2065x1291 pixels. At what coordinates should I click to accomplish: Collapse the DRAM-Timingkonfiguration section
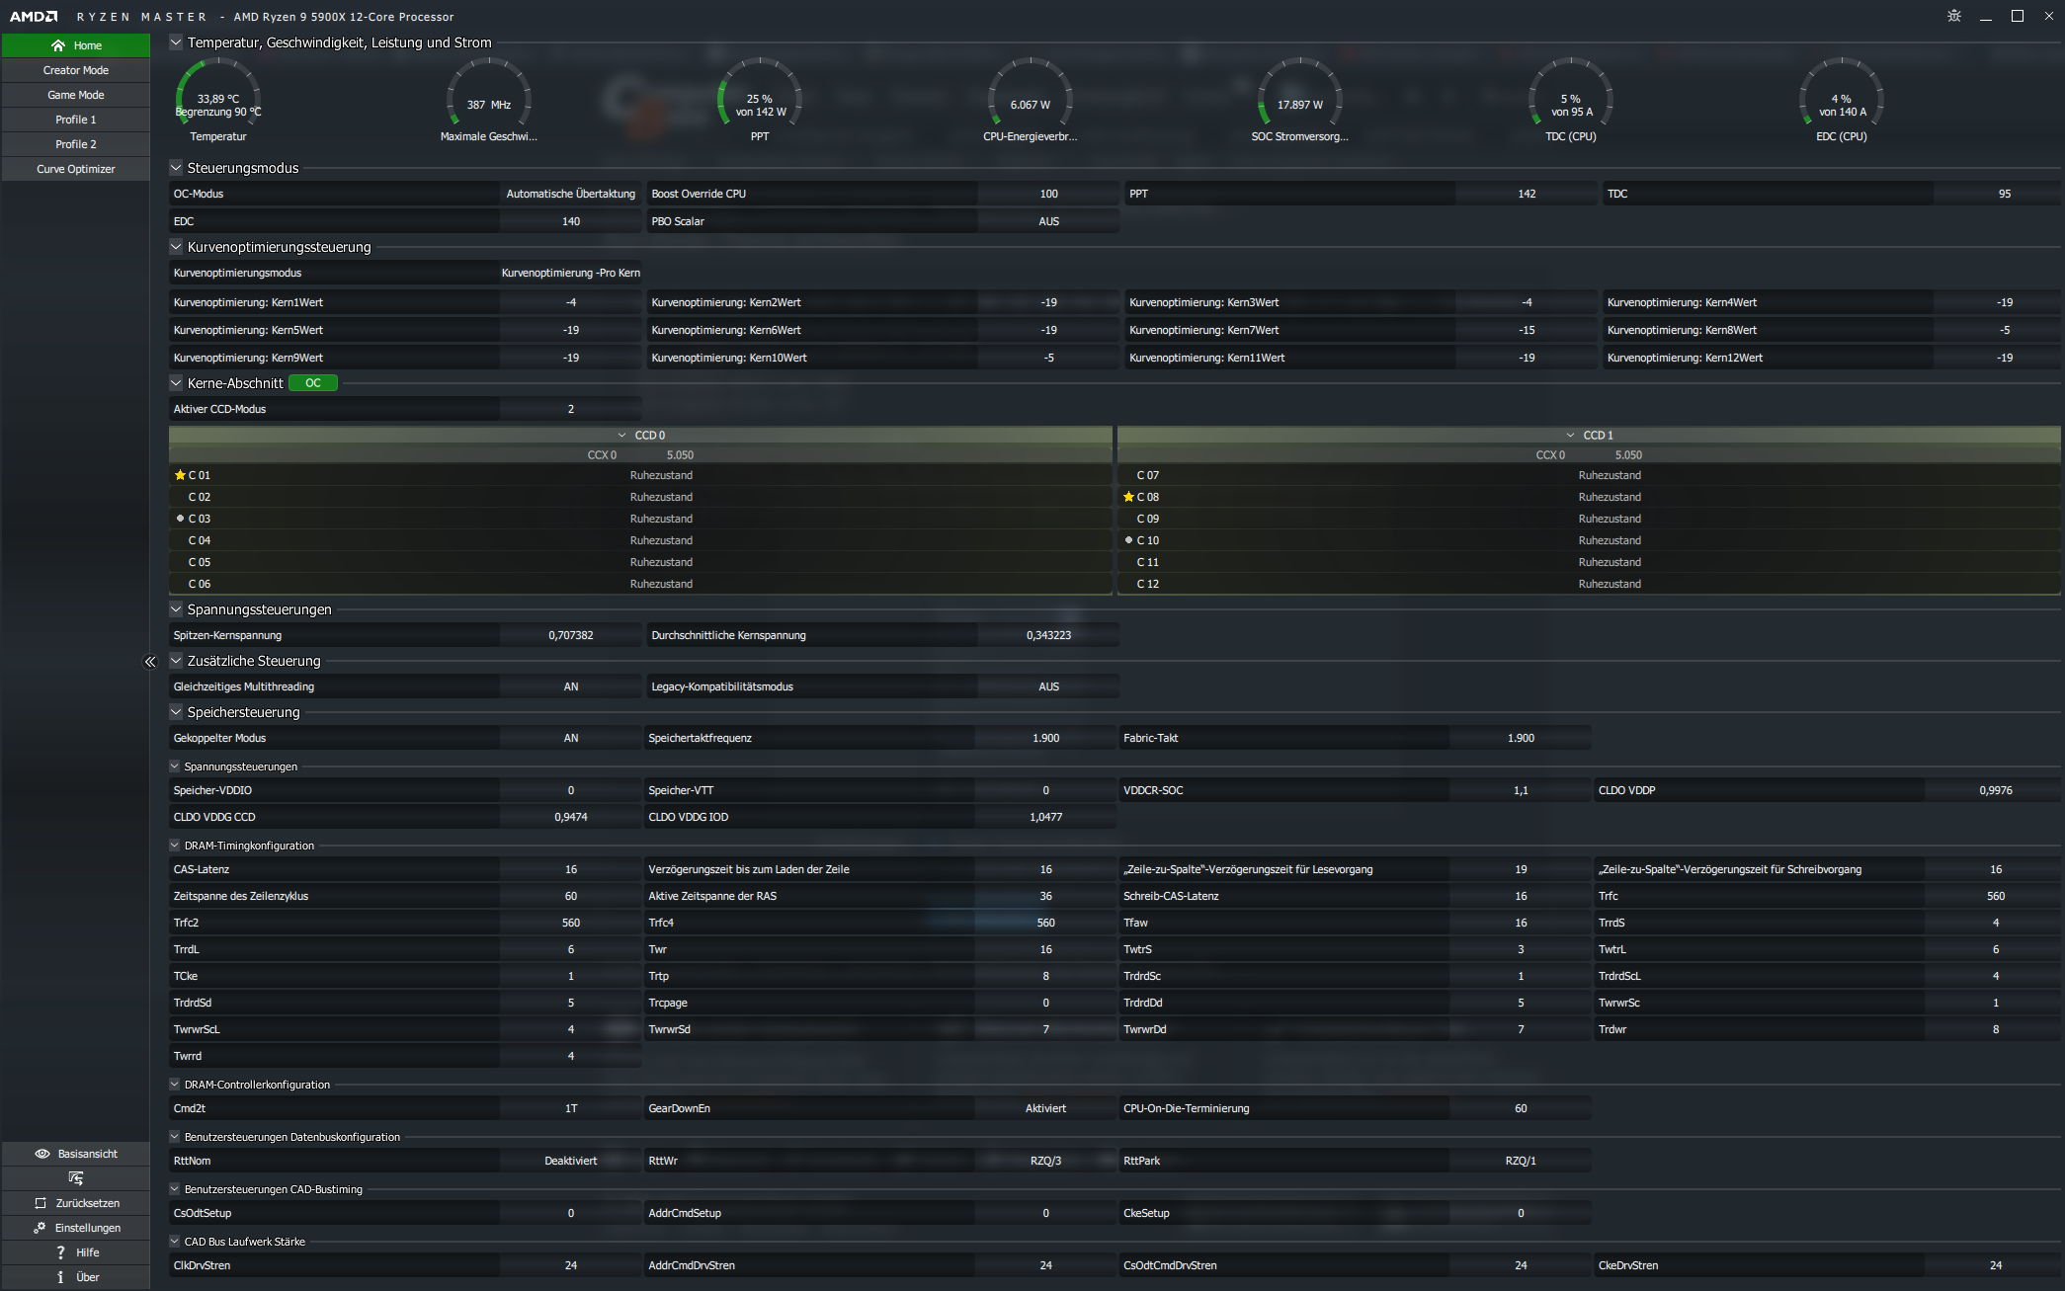coord(175,846)
